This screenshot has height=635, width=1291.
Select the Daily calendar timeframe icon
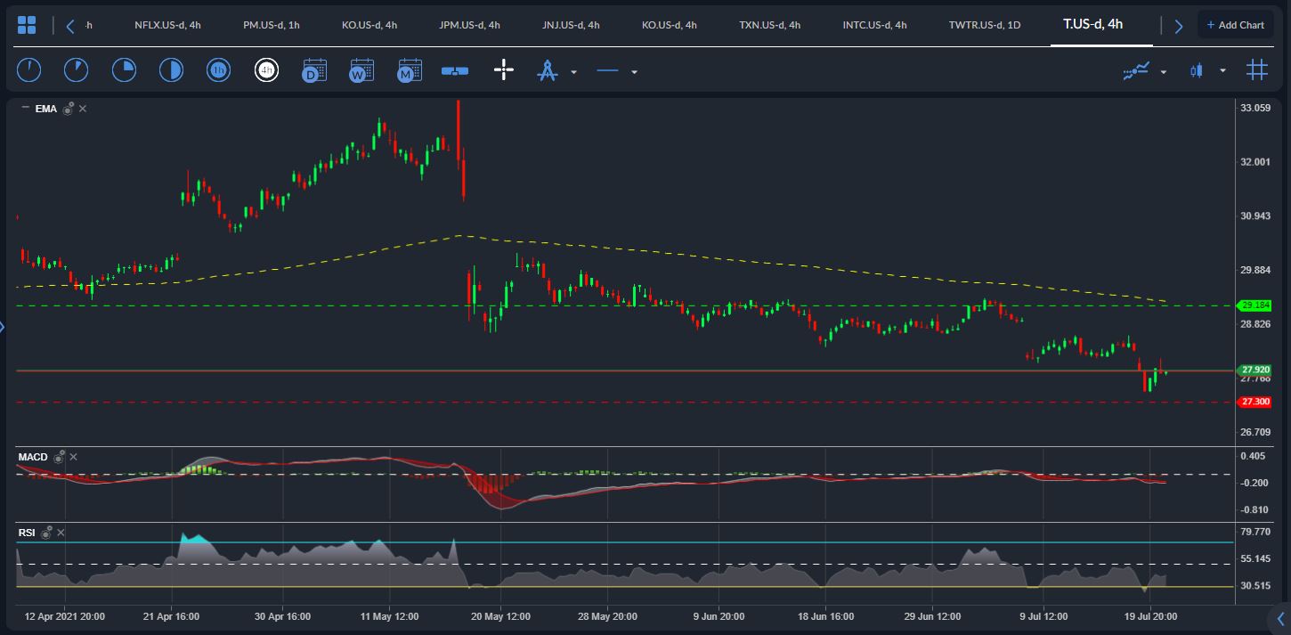[x=314, y=70]
